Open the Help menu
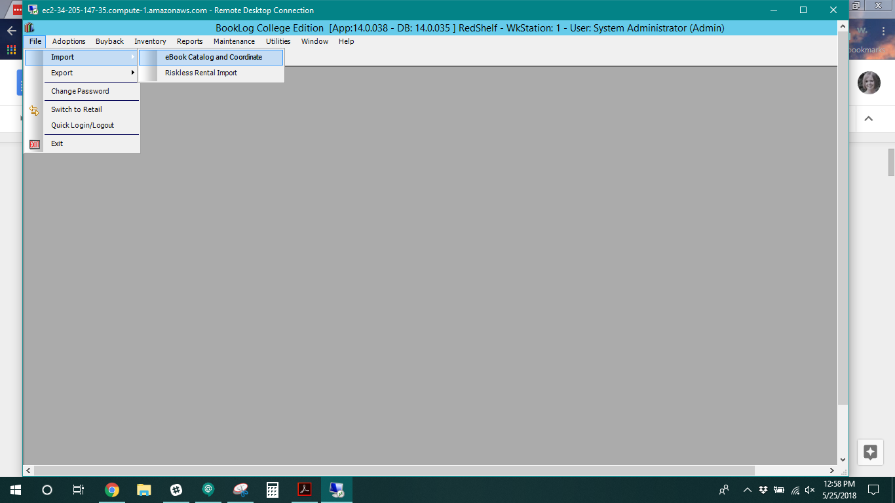Screen dimensions: 895x503 [x=346, y=41]
